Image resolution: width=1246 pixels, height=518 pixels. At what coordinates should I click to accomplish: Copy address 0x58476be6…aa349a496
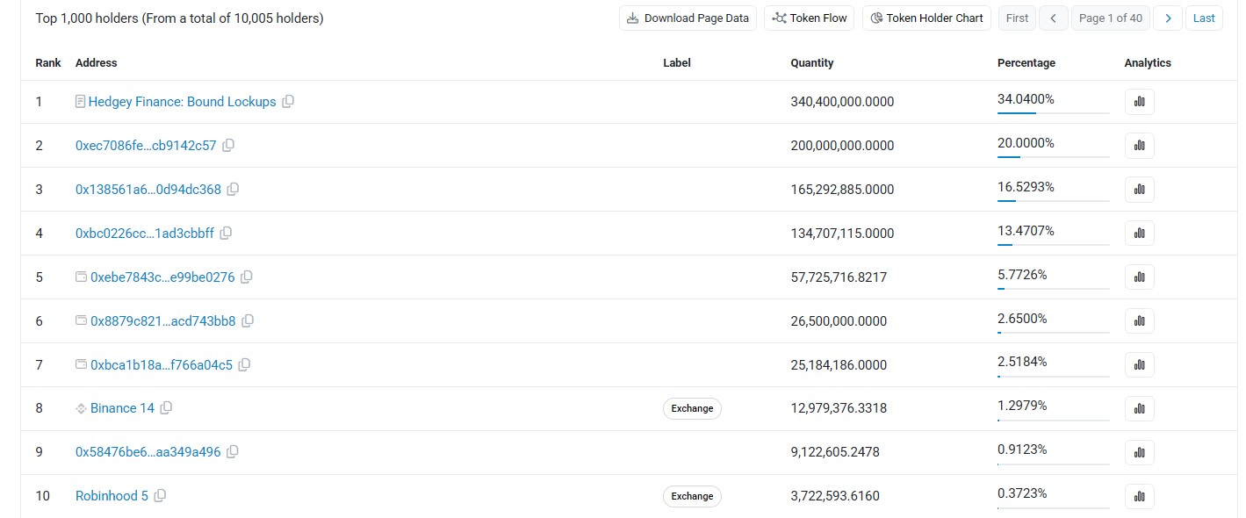233,451
